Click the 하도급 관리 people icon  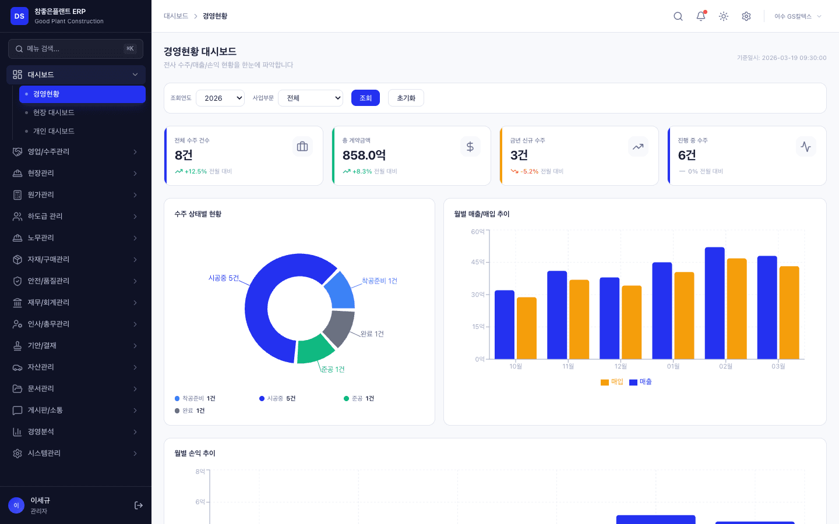[x=17, y=217]
